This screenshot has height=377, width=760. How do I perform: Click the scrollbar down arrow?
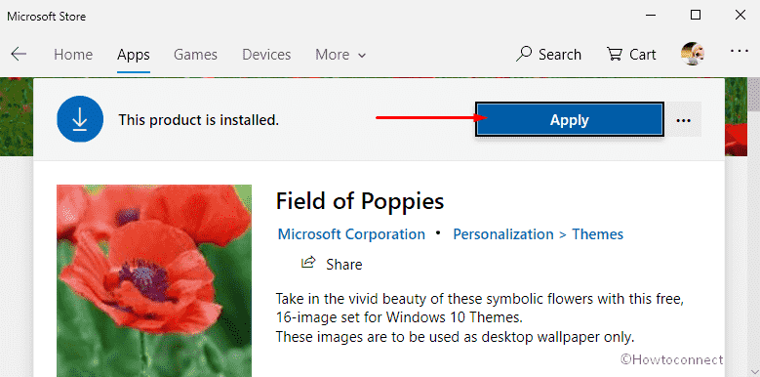(x=755, y=372)
